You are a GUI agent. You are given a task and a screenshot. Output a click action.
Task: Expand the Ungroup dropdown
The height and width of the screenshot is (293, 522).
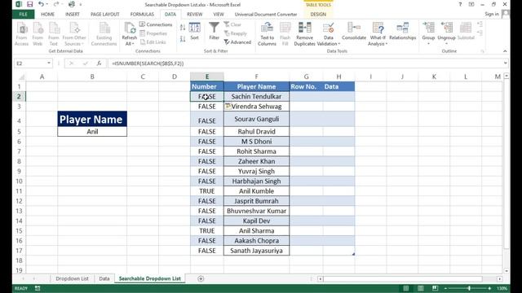point(446,44)
